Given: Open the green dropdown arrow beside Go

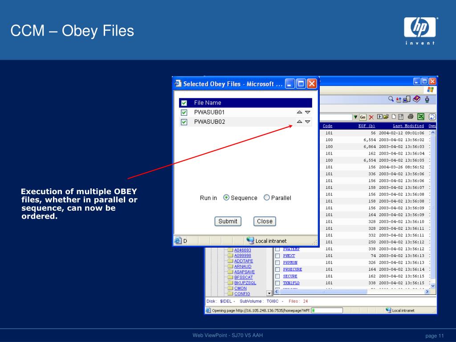Looking at the screenshot, I should pos(355,117).
